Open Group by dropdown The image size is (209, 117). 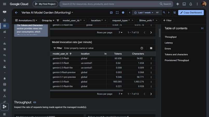tap(48, 20)
